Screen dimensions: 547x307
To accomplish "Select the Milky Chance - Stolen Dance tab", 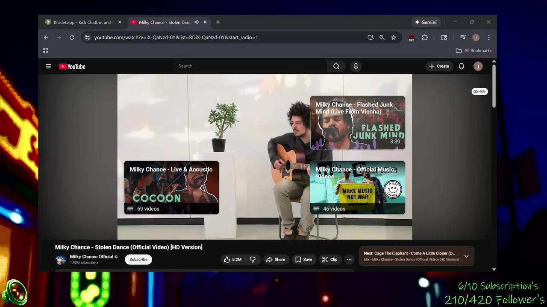I will click(x=165, y=22).
